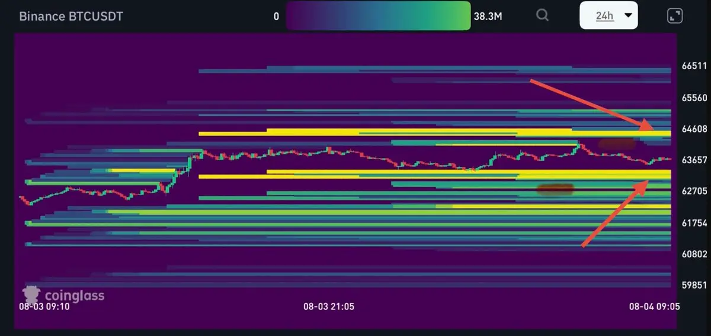Click the fullscreen expand icon

[x=675, y=16]
